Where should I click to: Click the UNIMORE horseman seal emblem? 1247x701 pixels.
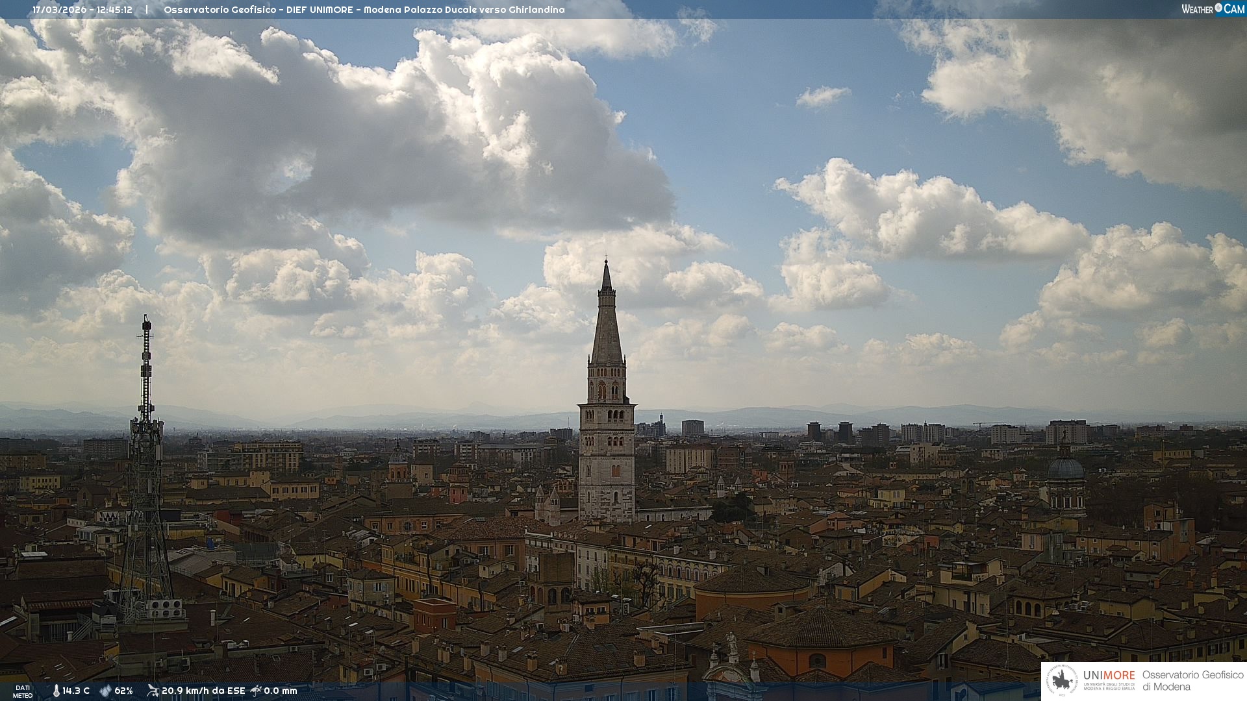coord(1062,680)
